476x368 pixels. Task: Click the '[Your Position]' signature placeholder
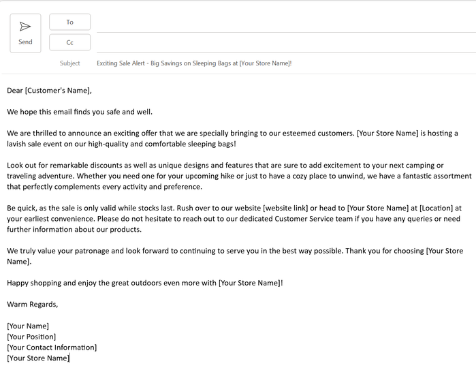tap(31, 337)
